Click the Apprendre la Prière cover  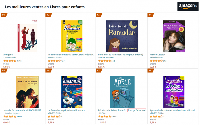coord(174,92)
